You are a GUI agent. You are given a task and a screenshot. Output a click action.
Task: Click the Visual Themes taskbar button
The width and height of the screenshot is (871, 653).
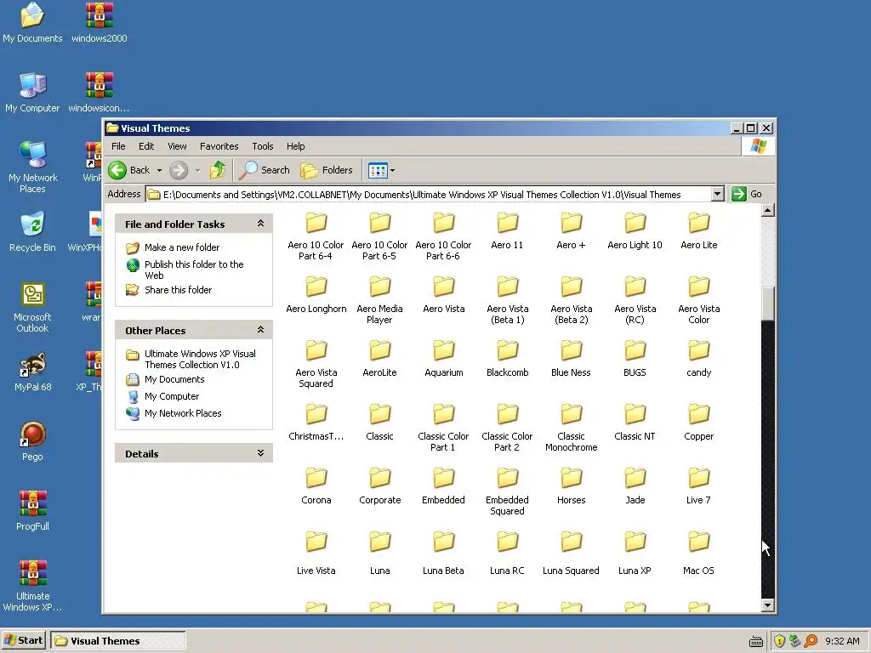pos(117,641)
